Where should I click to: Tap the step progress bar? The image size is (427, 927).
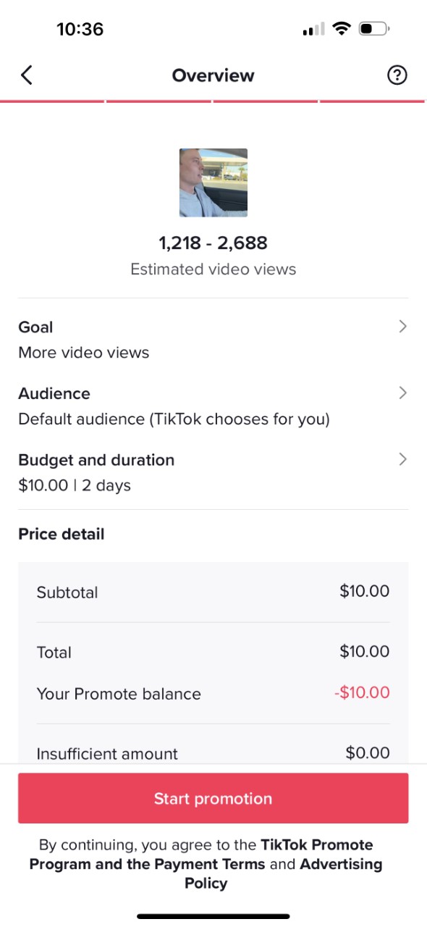(213, 101)
